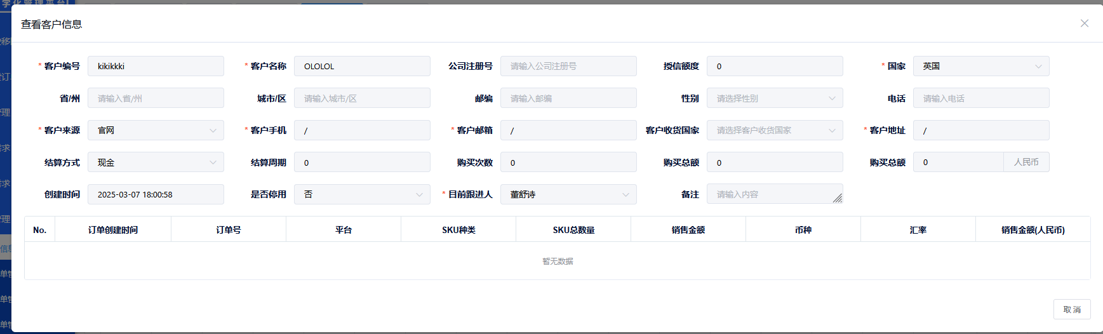Close the 查看客户信息 dialog with the X icon
1103x334 pixels.
(x=1084, y=23)
